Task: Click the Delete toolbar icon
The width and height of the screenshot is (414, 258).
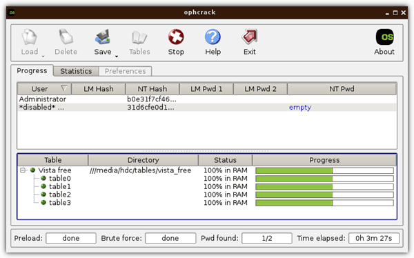Action: point(66,37)
